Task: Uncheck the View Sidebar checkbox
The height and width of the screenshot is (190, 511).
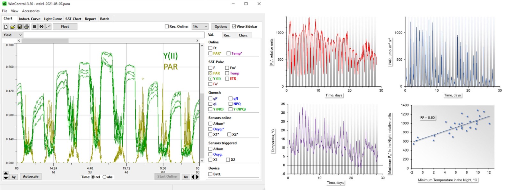Action: tap(234, 26)
